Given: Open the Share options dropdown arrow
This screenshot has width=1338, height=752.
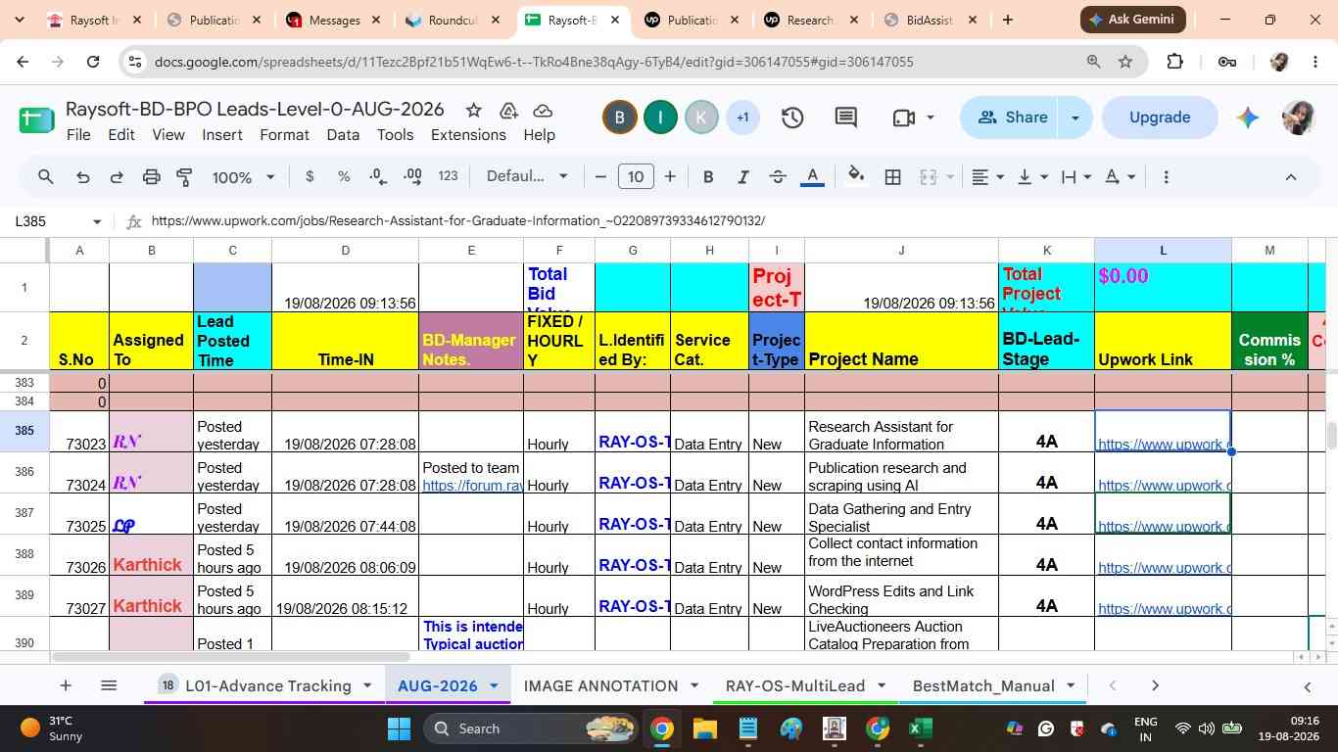Looking at the screenshot, I should [x=1075, y=117].
